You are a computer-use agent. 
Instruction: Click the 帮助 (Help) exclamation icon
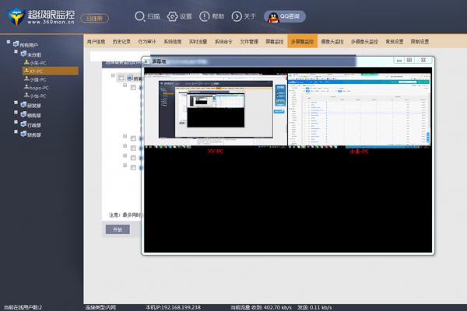click(204, 16)
